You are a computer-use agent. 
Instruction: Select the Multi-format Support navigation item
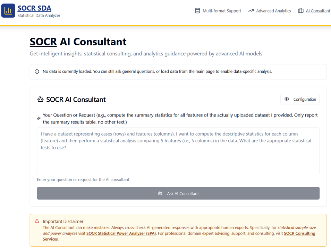click(x=221, y=11)
